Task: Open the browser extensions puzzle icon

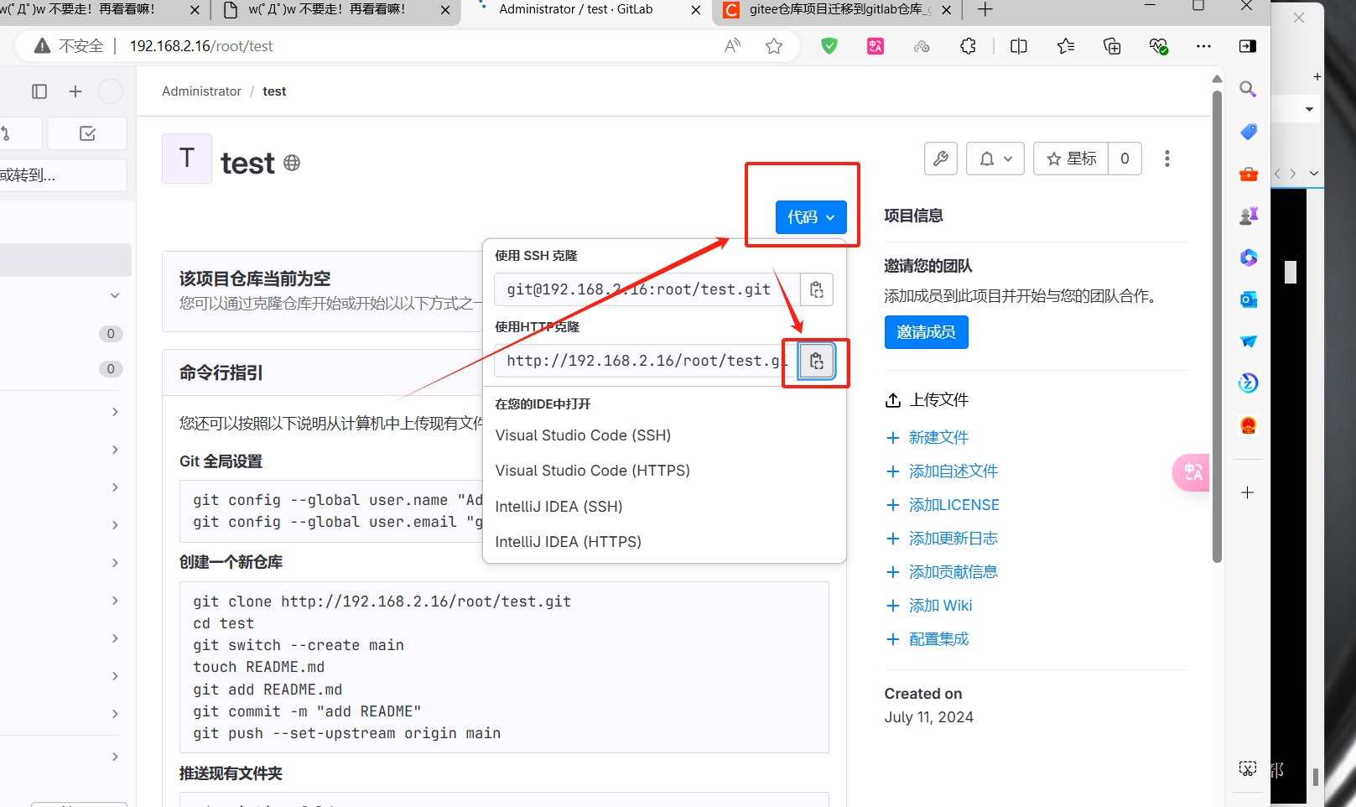Action: pos(968,46)
